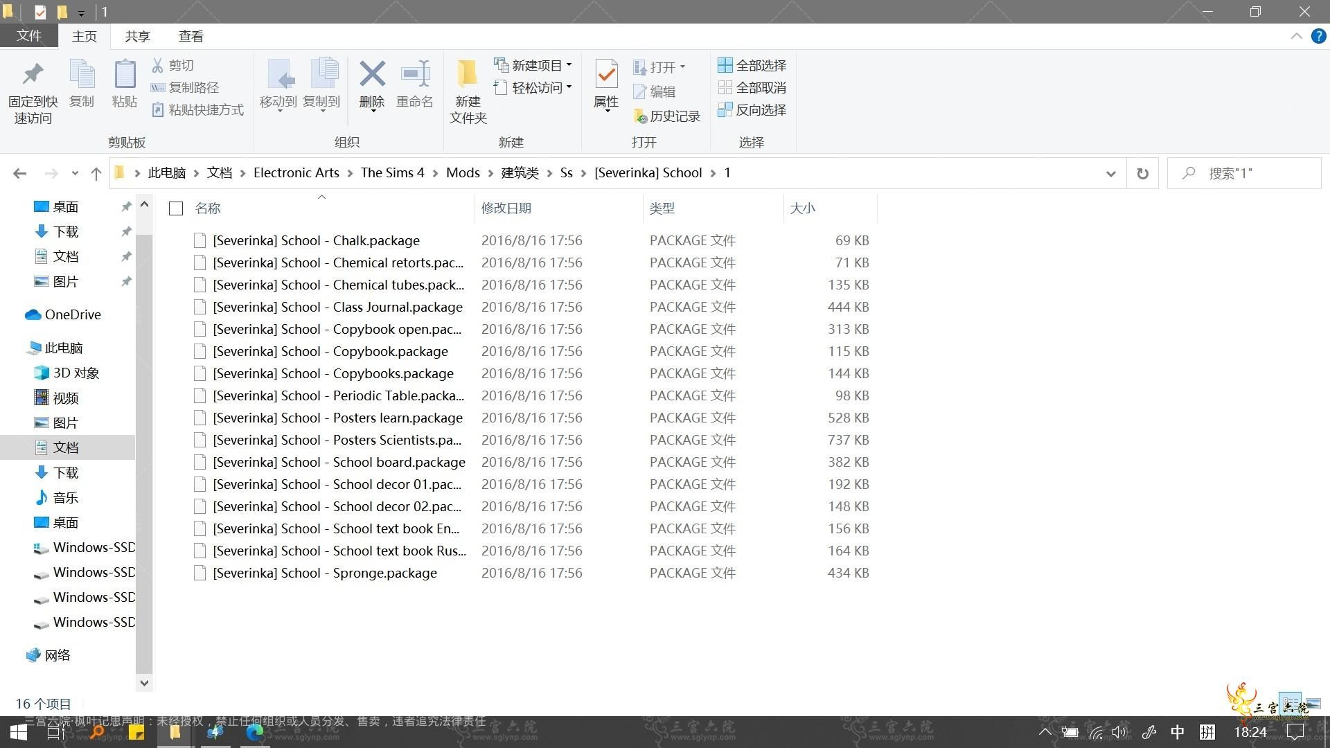Sort by Name (名称) column header
The width and height of the screenshot is (1330, 748).
[208, 208]
